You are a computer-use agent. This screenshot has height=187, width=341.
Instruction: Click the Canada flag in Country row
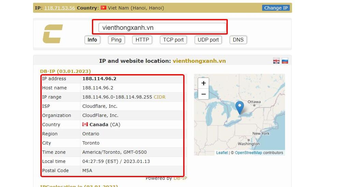click(85, 124)
